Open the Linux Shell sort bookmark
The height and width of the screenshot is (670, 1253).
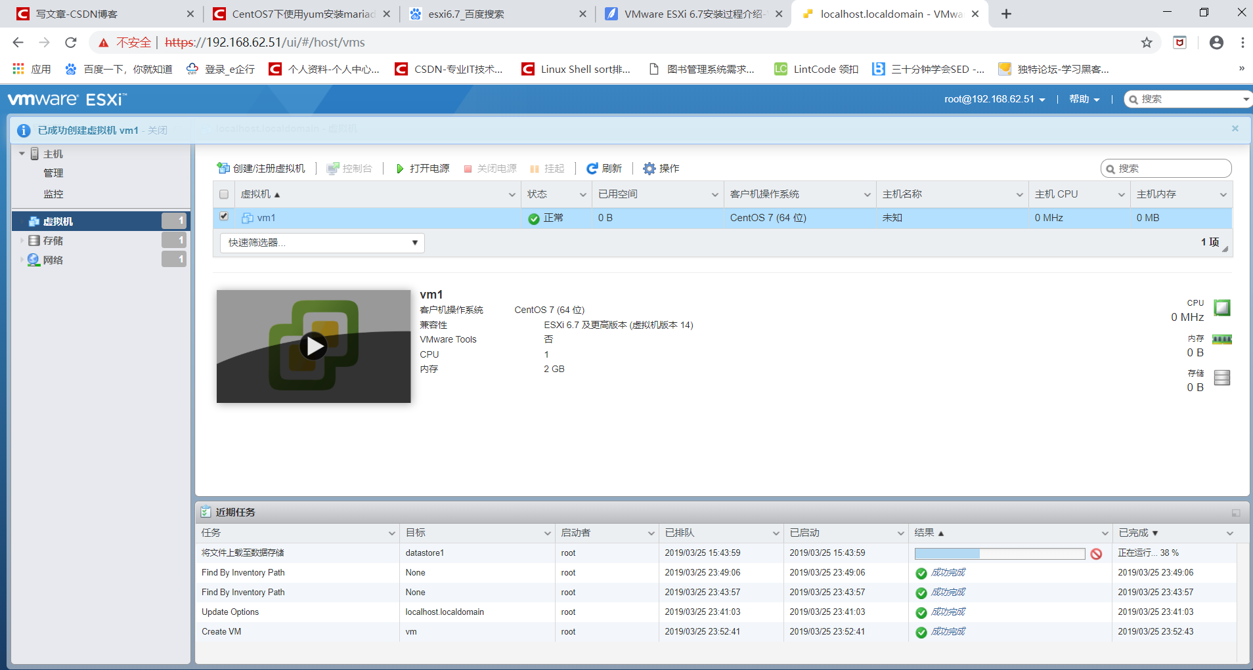tap(576, 69)
